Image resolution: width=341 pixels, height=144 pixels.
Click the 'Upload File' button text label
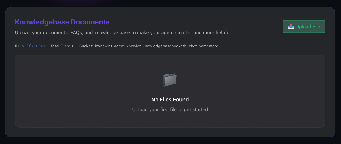[x=308, y=26]
